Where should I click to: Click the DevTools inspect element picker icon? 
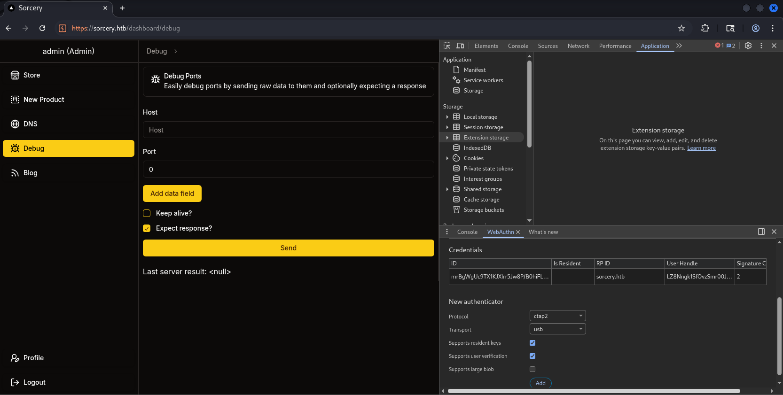pos(447,46)
